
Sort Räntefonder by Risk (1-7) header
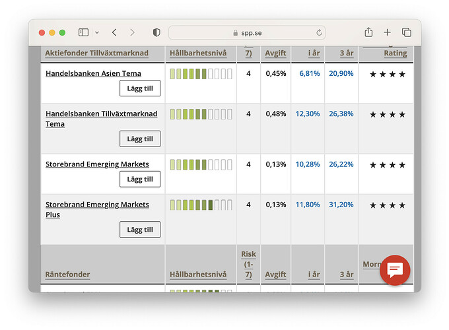248,264
